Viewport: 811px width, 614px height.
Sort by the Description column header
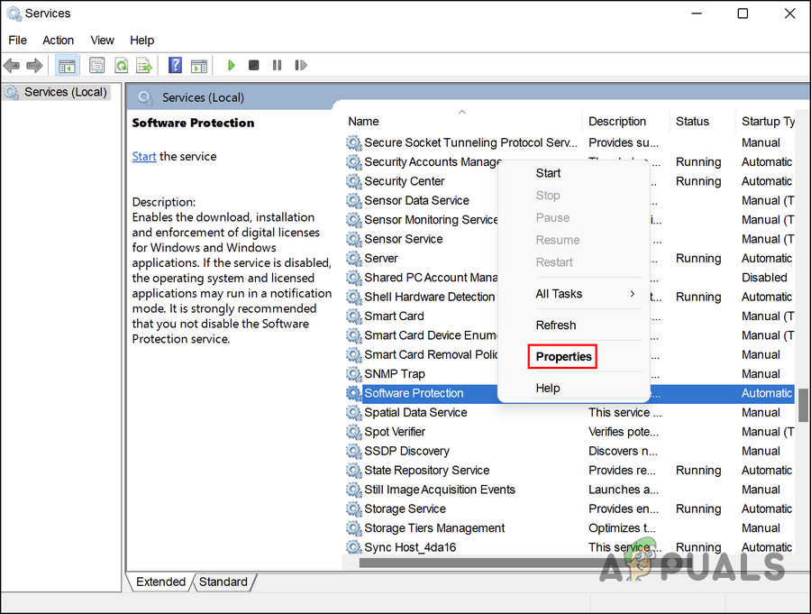pos(617,121)
